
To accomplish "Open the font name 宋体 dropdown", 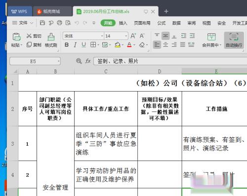I will [x=102, y=36].
